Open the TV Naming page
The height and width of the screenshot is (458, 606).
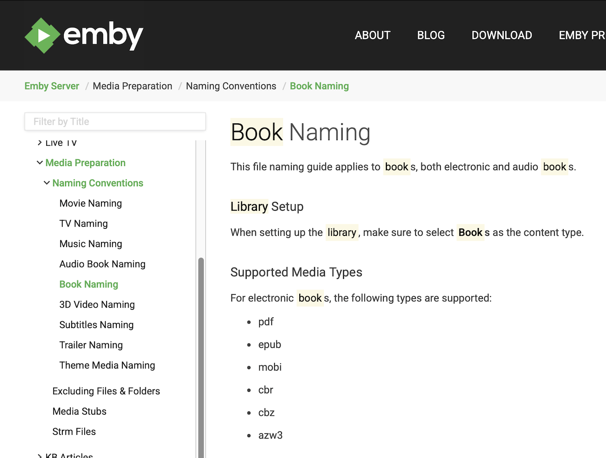(84, 223)
